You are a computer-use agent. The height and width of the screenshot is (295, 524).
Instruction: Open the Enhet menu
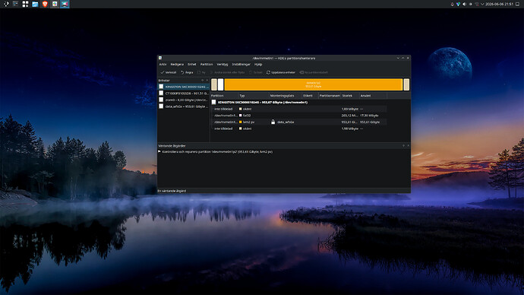(x=192, y=64)
